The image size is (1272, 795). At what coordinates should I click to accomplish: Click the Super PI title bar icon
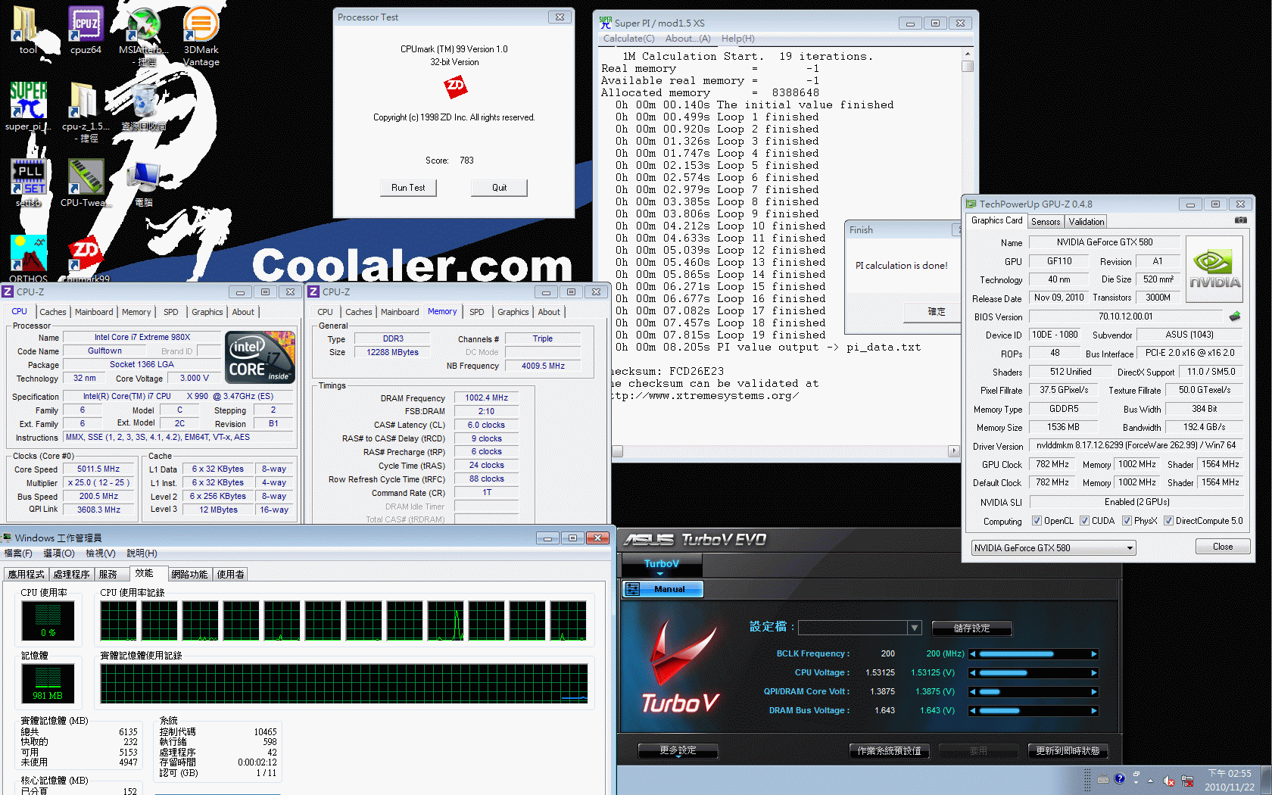coord(605,23)
